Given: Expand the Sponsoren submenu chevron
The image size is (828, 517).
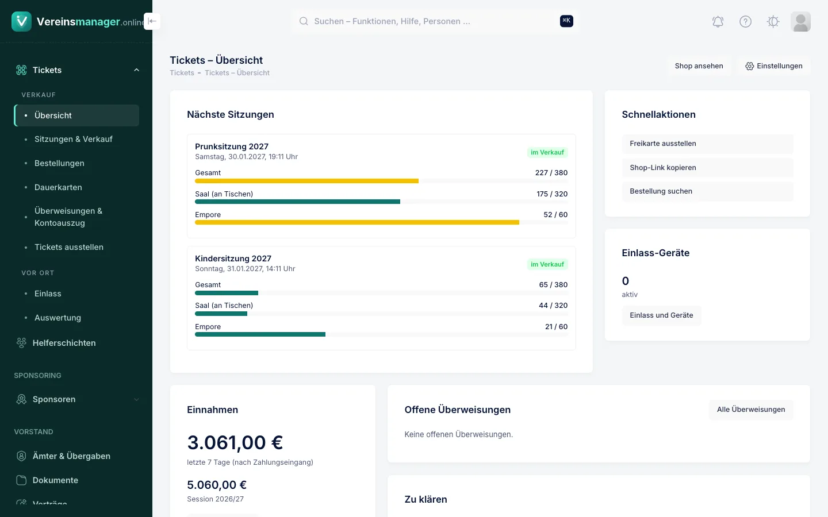Looking at the screenshot, I should coord(136,399).
